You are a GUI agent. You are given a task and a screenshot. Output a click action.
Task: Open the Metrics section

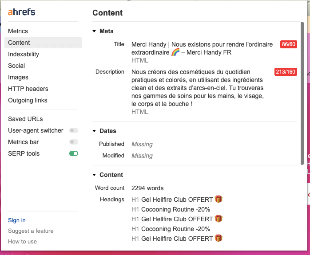18,31
